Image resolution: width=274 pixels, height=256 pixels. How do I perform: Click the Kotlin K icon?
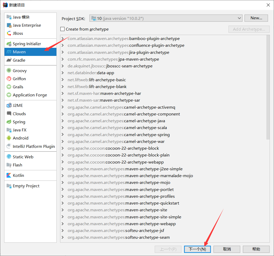9,175
